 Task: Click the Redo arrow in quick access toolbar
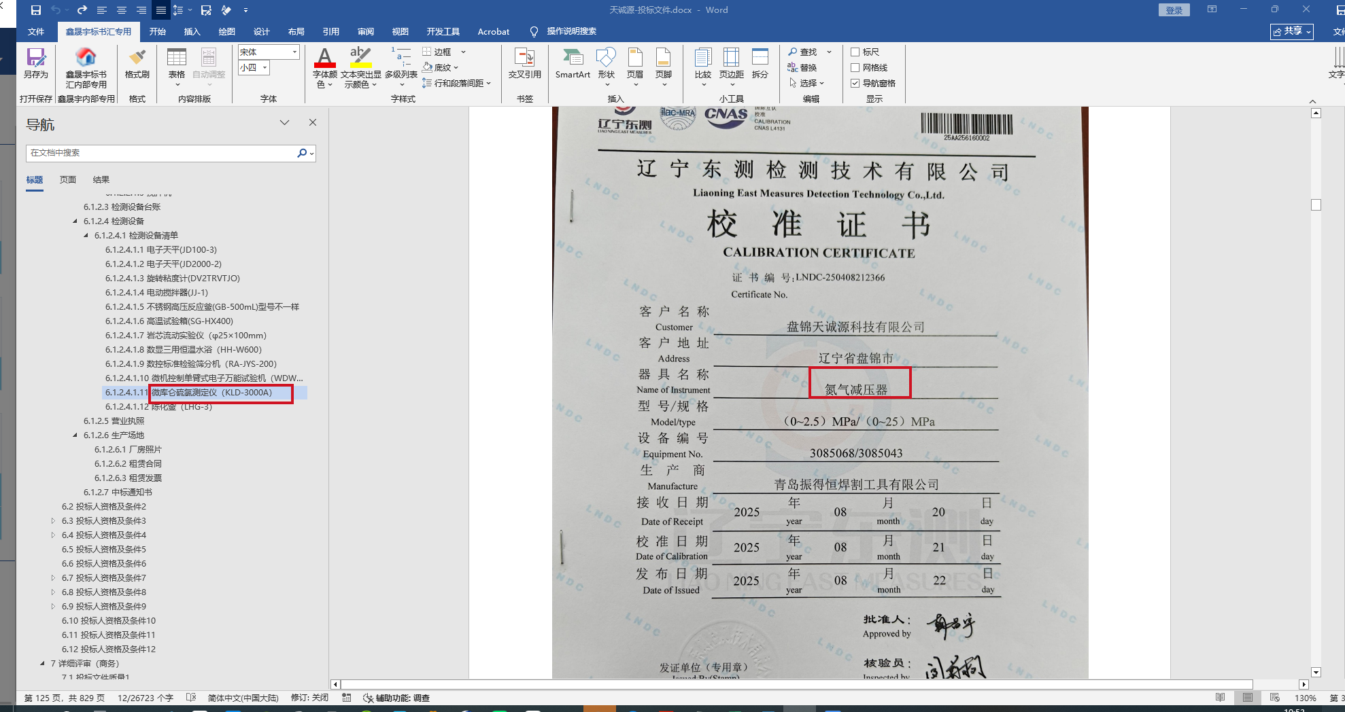(82, 10)
